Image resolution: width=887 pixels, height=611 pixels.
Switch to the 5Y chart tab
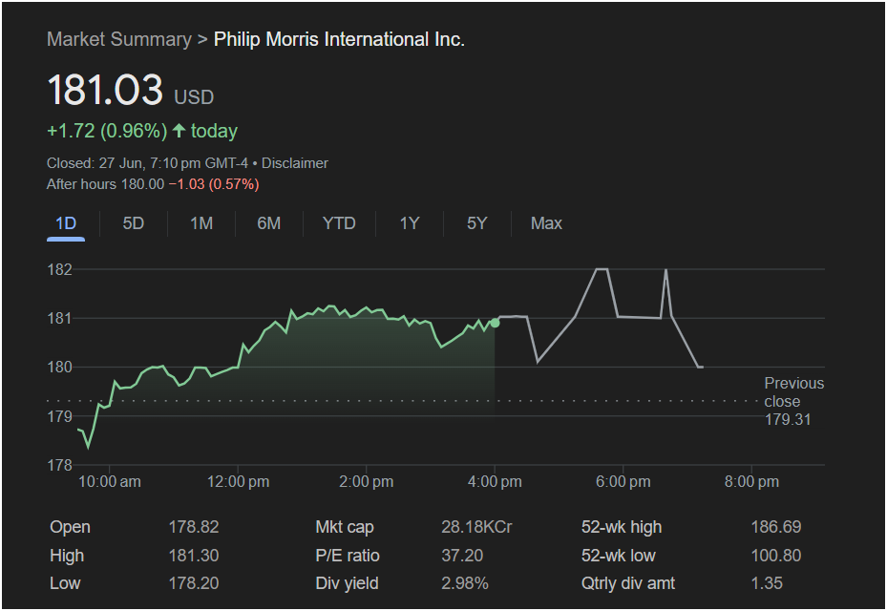pyautogui.click(x=476, y=223)
